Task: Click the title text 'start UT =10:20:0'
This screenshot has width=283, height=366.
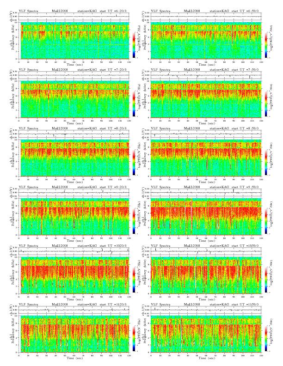Action: point(114,245)
